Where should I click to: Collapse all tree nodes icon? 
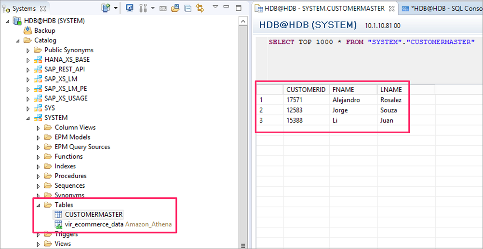(188, 8)
